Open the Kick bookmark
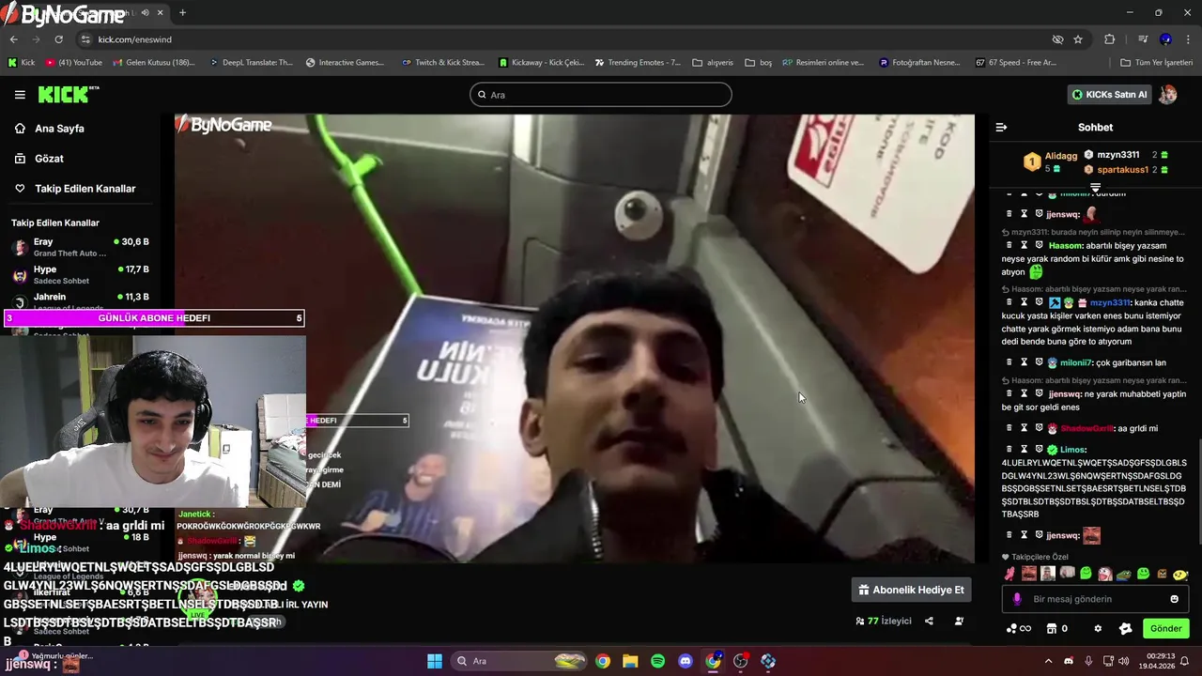Screen dimensions: 1202x676 coord(22,63)
